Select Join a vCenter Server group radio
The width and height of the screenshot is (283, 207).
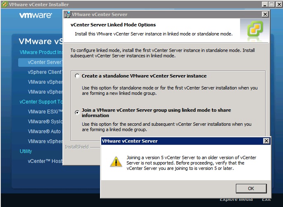pos(77,113)
